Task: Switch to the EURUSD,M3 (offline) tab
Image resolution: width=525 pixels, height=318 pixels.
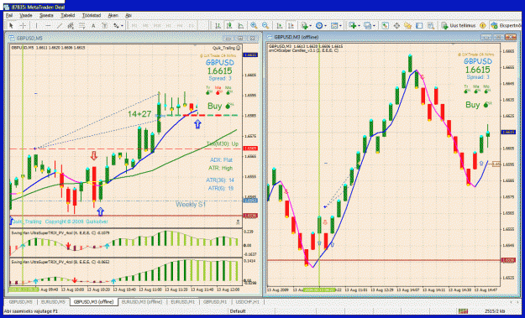Action: pyautogui.click(x=142, y=302)
